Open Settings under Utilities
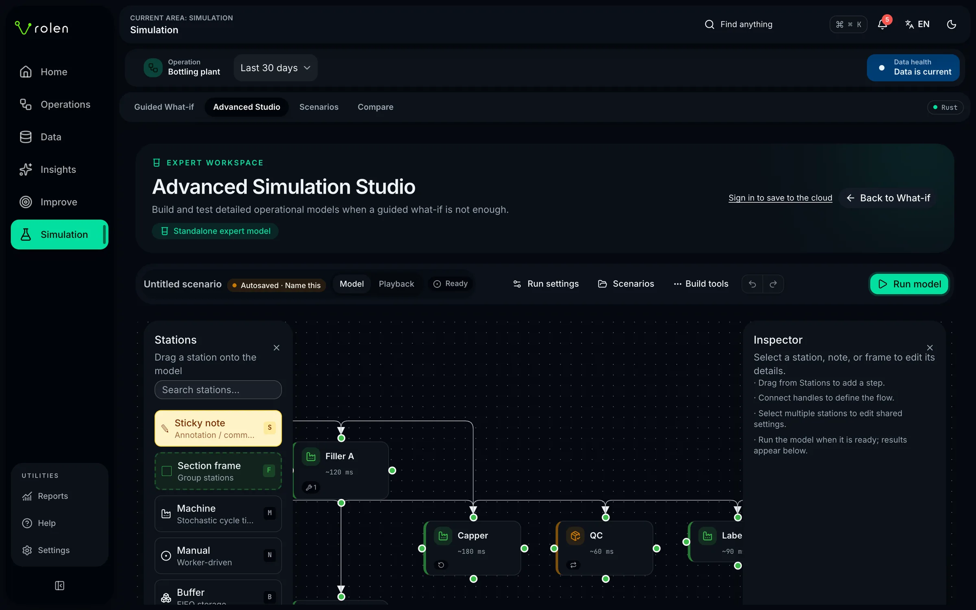 (59, 550)
